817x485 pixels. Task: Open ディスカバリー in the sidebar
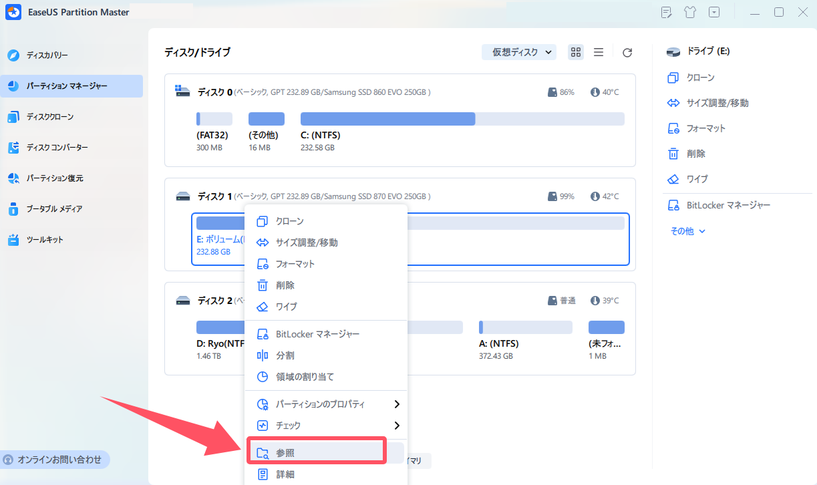point(47,55)
